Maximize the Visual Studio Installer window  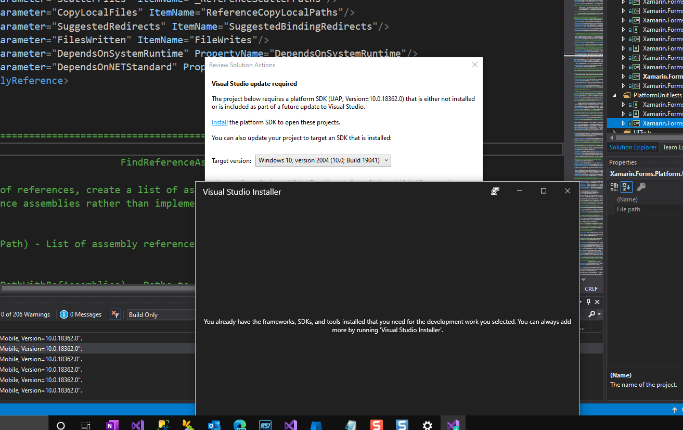click(x=544, y=191)
